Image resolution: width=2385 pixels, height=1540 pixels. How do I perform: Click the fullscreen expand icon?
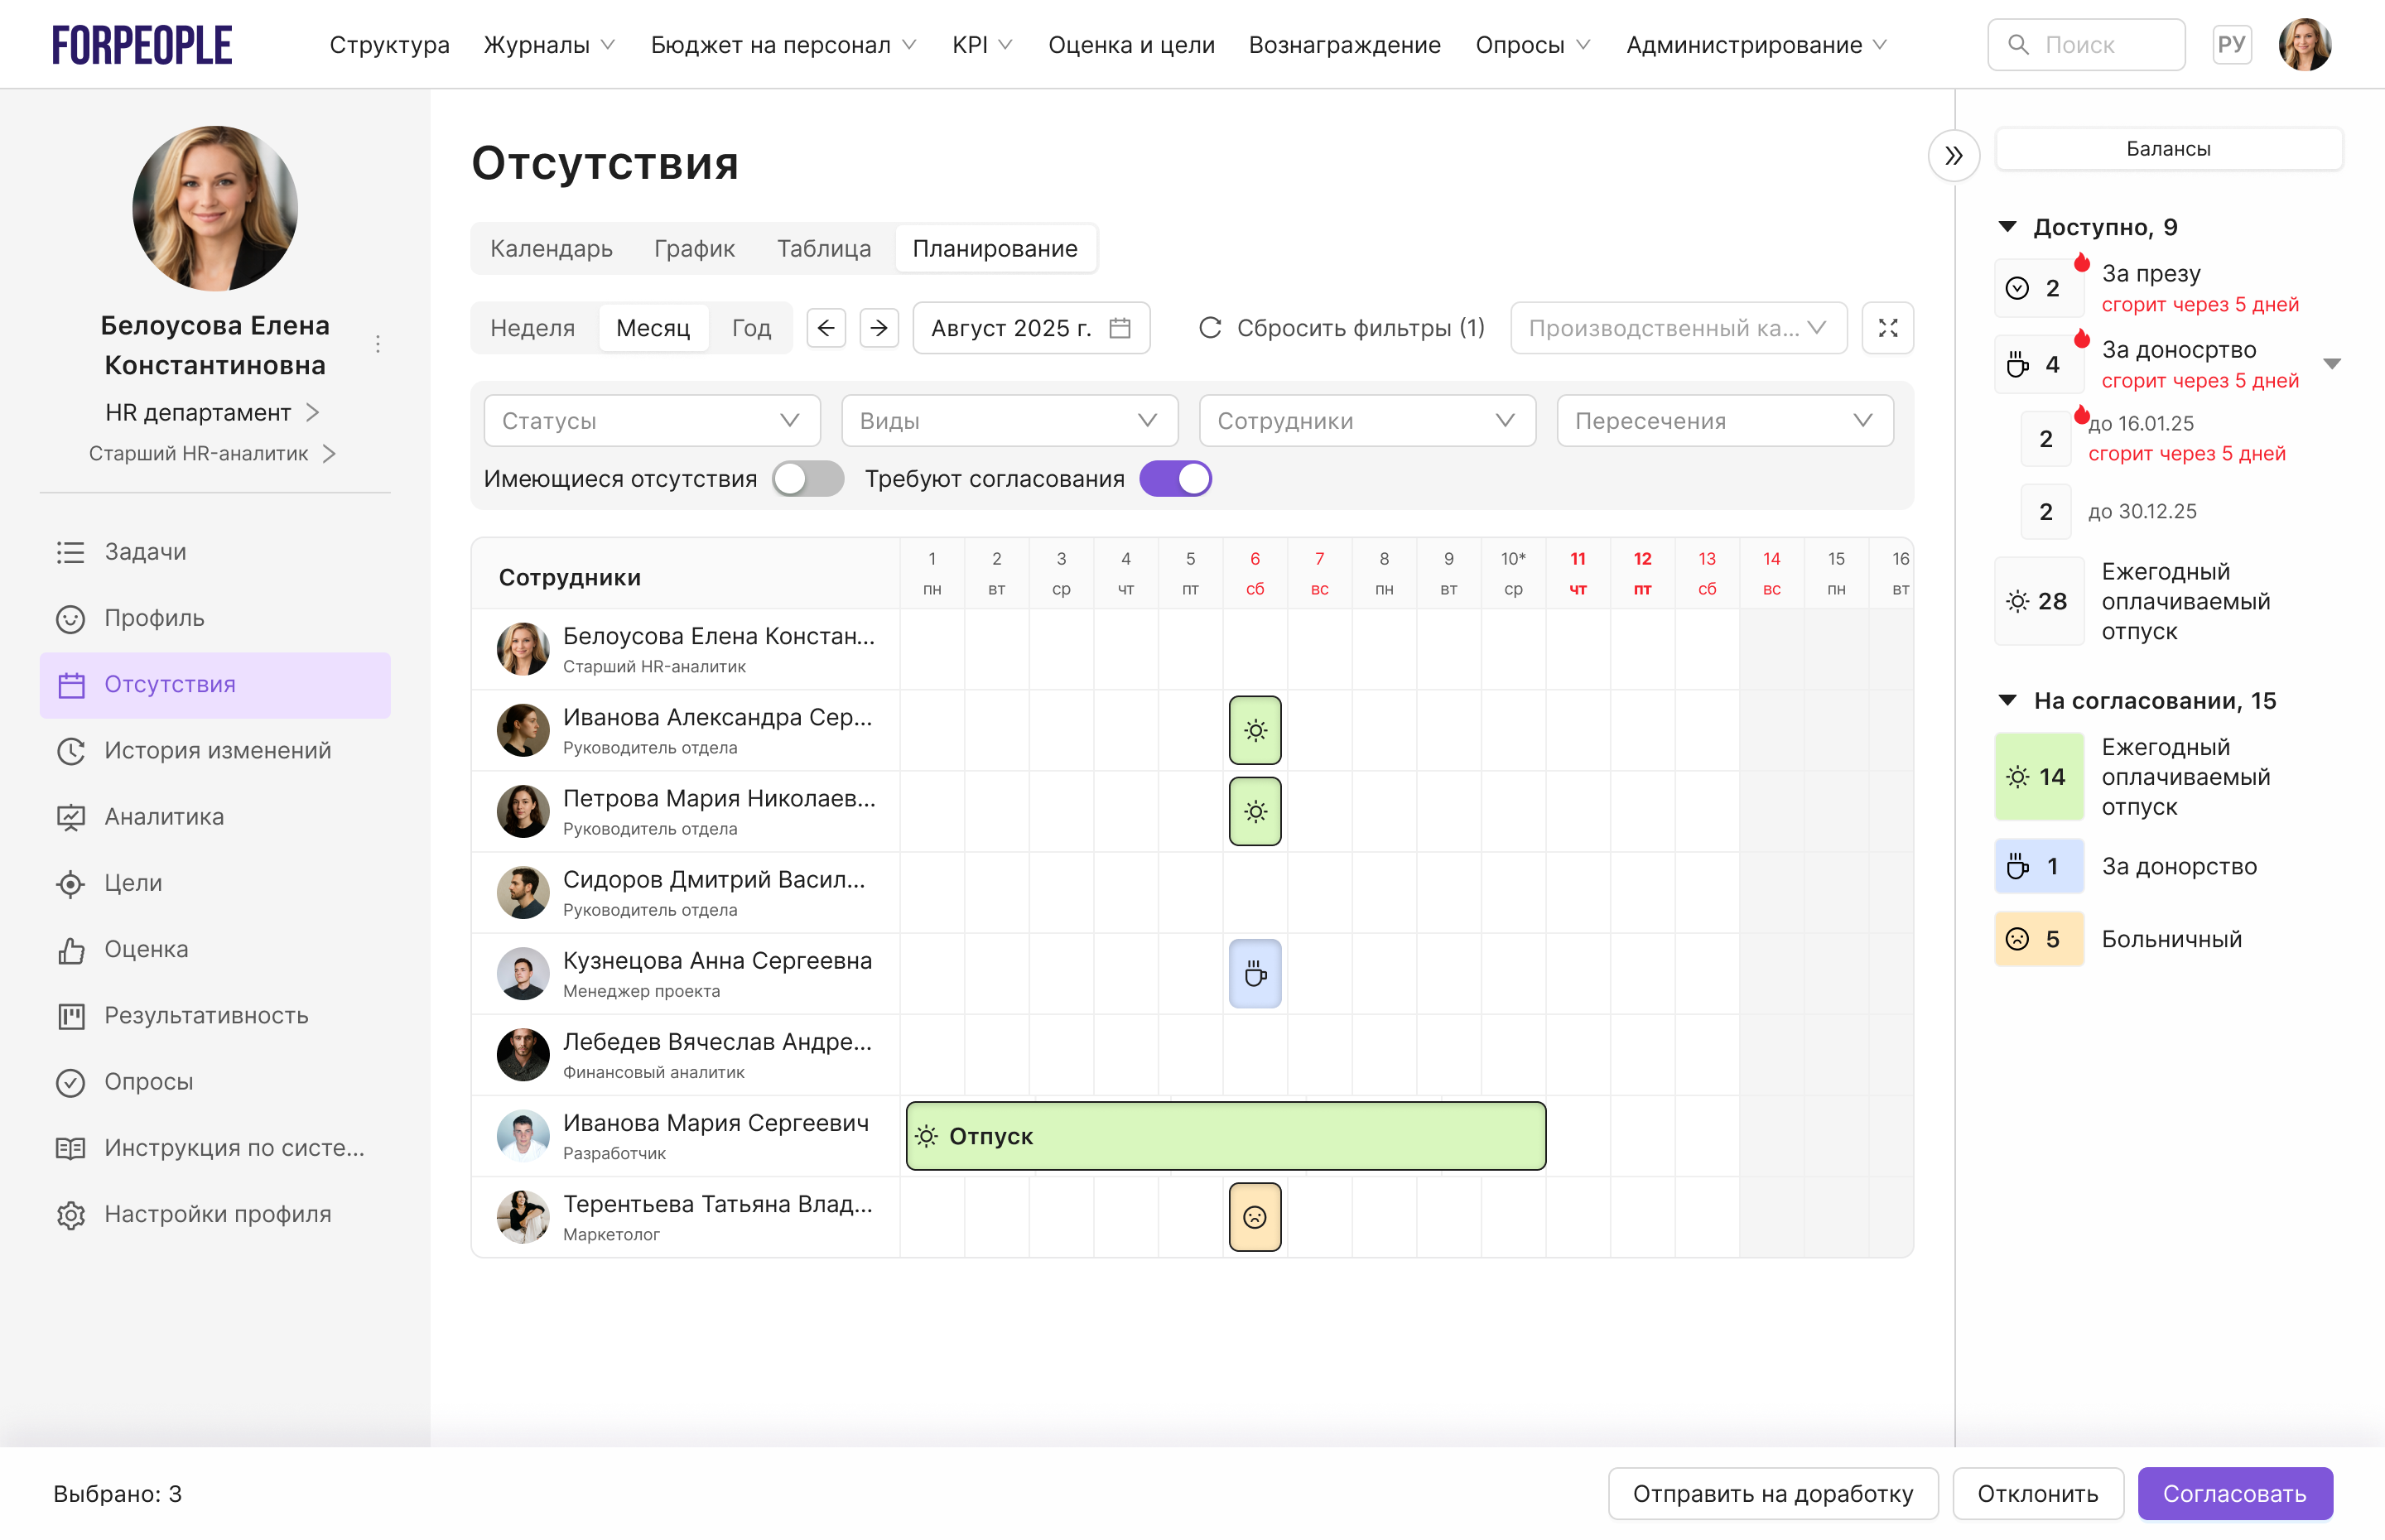[x=1887, y=328]
